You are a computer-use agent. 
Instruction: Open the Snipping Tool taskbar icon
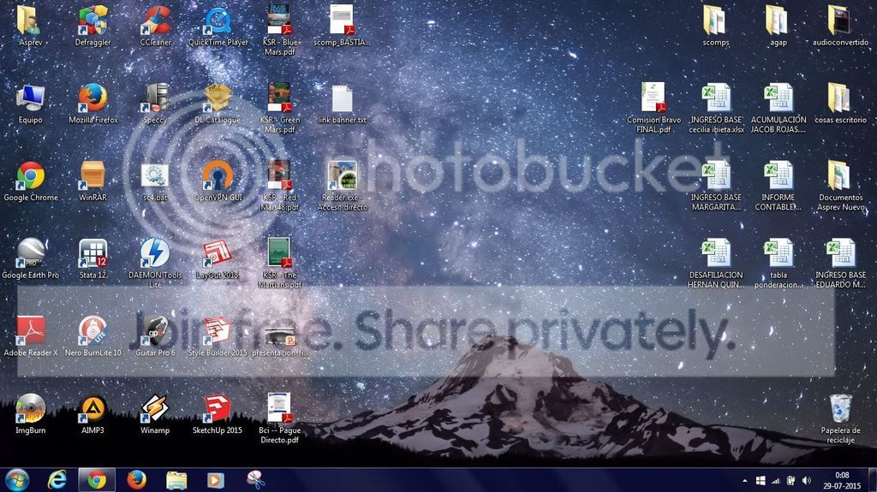click(255, 480)
